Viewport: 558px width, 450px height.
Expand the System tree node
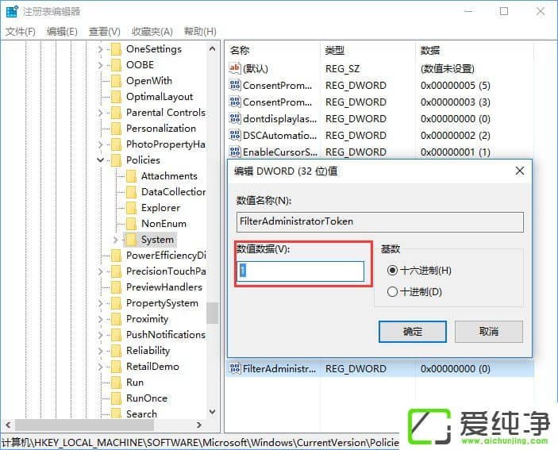click(116, 240)
